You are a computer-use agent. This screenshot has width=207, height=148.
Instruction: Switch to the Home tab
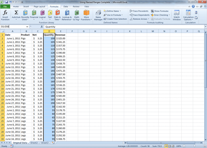[16, 6]
